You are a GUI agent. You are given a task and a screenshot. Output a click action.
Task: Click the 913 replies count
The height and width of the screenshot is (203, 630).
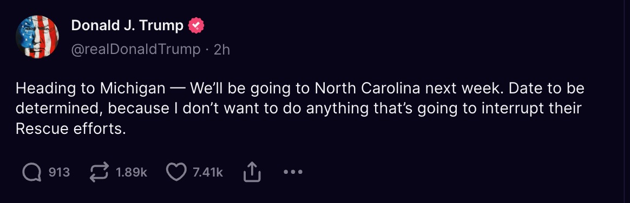pos(59,173)
